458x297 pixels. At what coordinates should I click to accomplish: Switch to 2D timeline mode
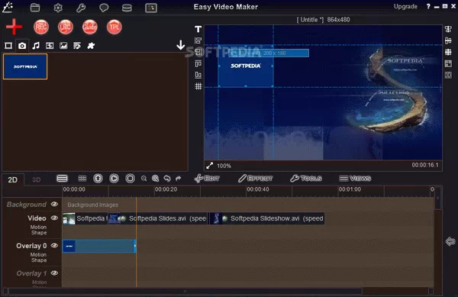(12, 179)
